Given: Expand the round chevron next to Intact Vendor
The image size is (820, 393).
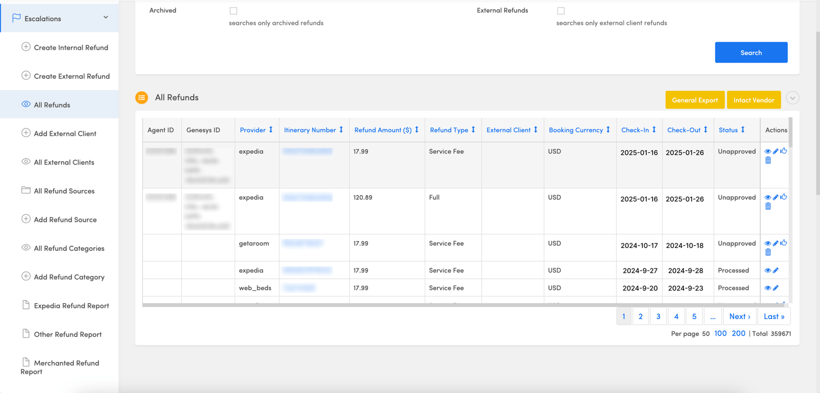Looking at the screenshot, I should click(793, 98).
